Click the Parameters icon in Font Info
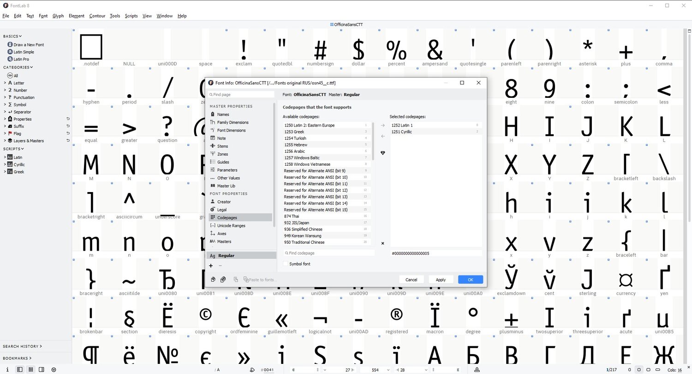 pyautogui.click(x=213, y=170)
